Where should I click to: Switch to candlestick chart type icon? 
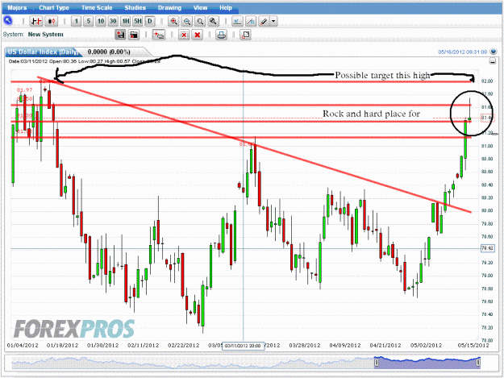pos(52,22)
